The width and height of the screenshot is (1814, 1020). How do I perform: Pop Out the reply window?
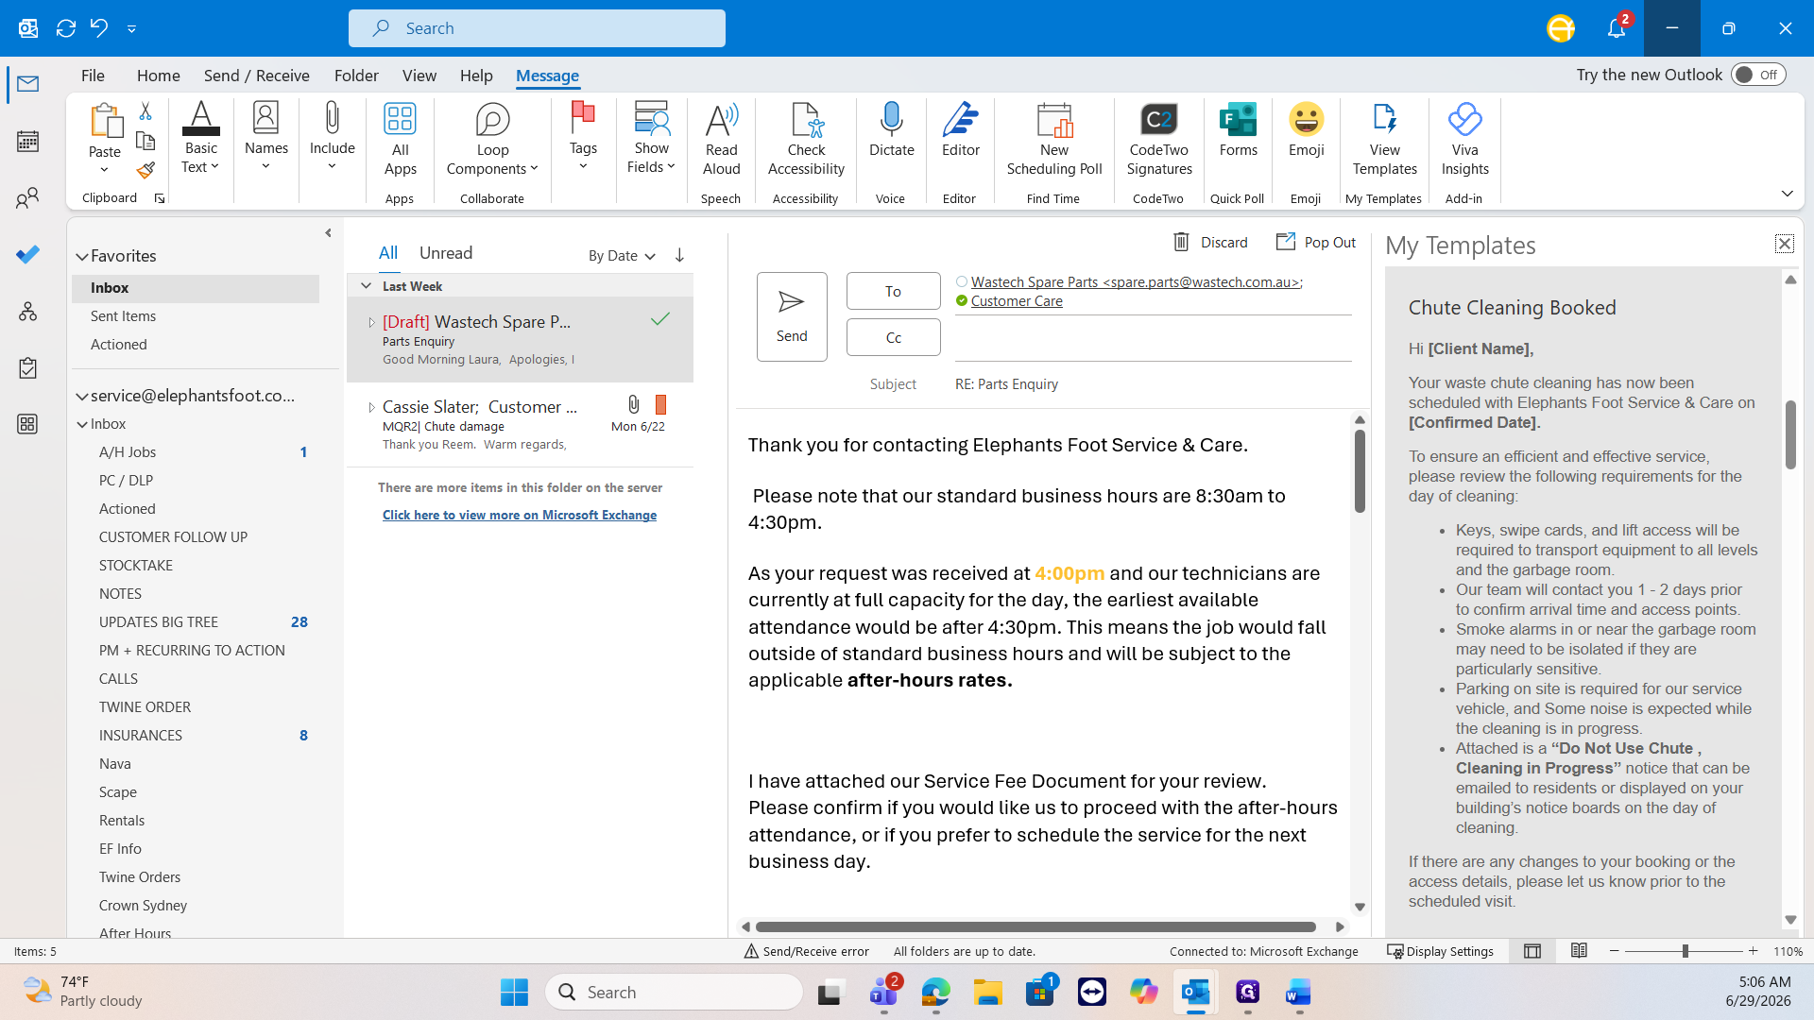tap(1316, 242)
